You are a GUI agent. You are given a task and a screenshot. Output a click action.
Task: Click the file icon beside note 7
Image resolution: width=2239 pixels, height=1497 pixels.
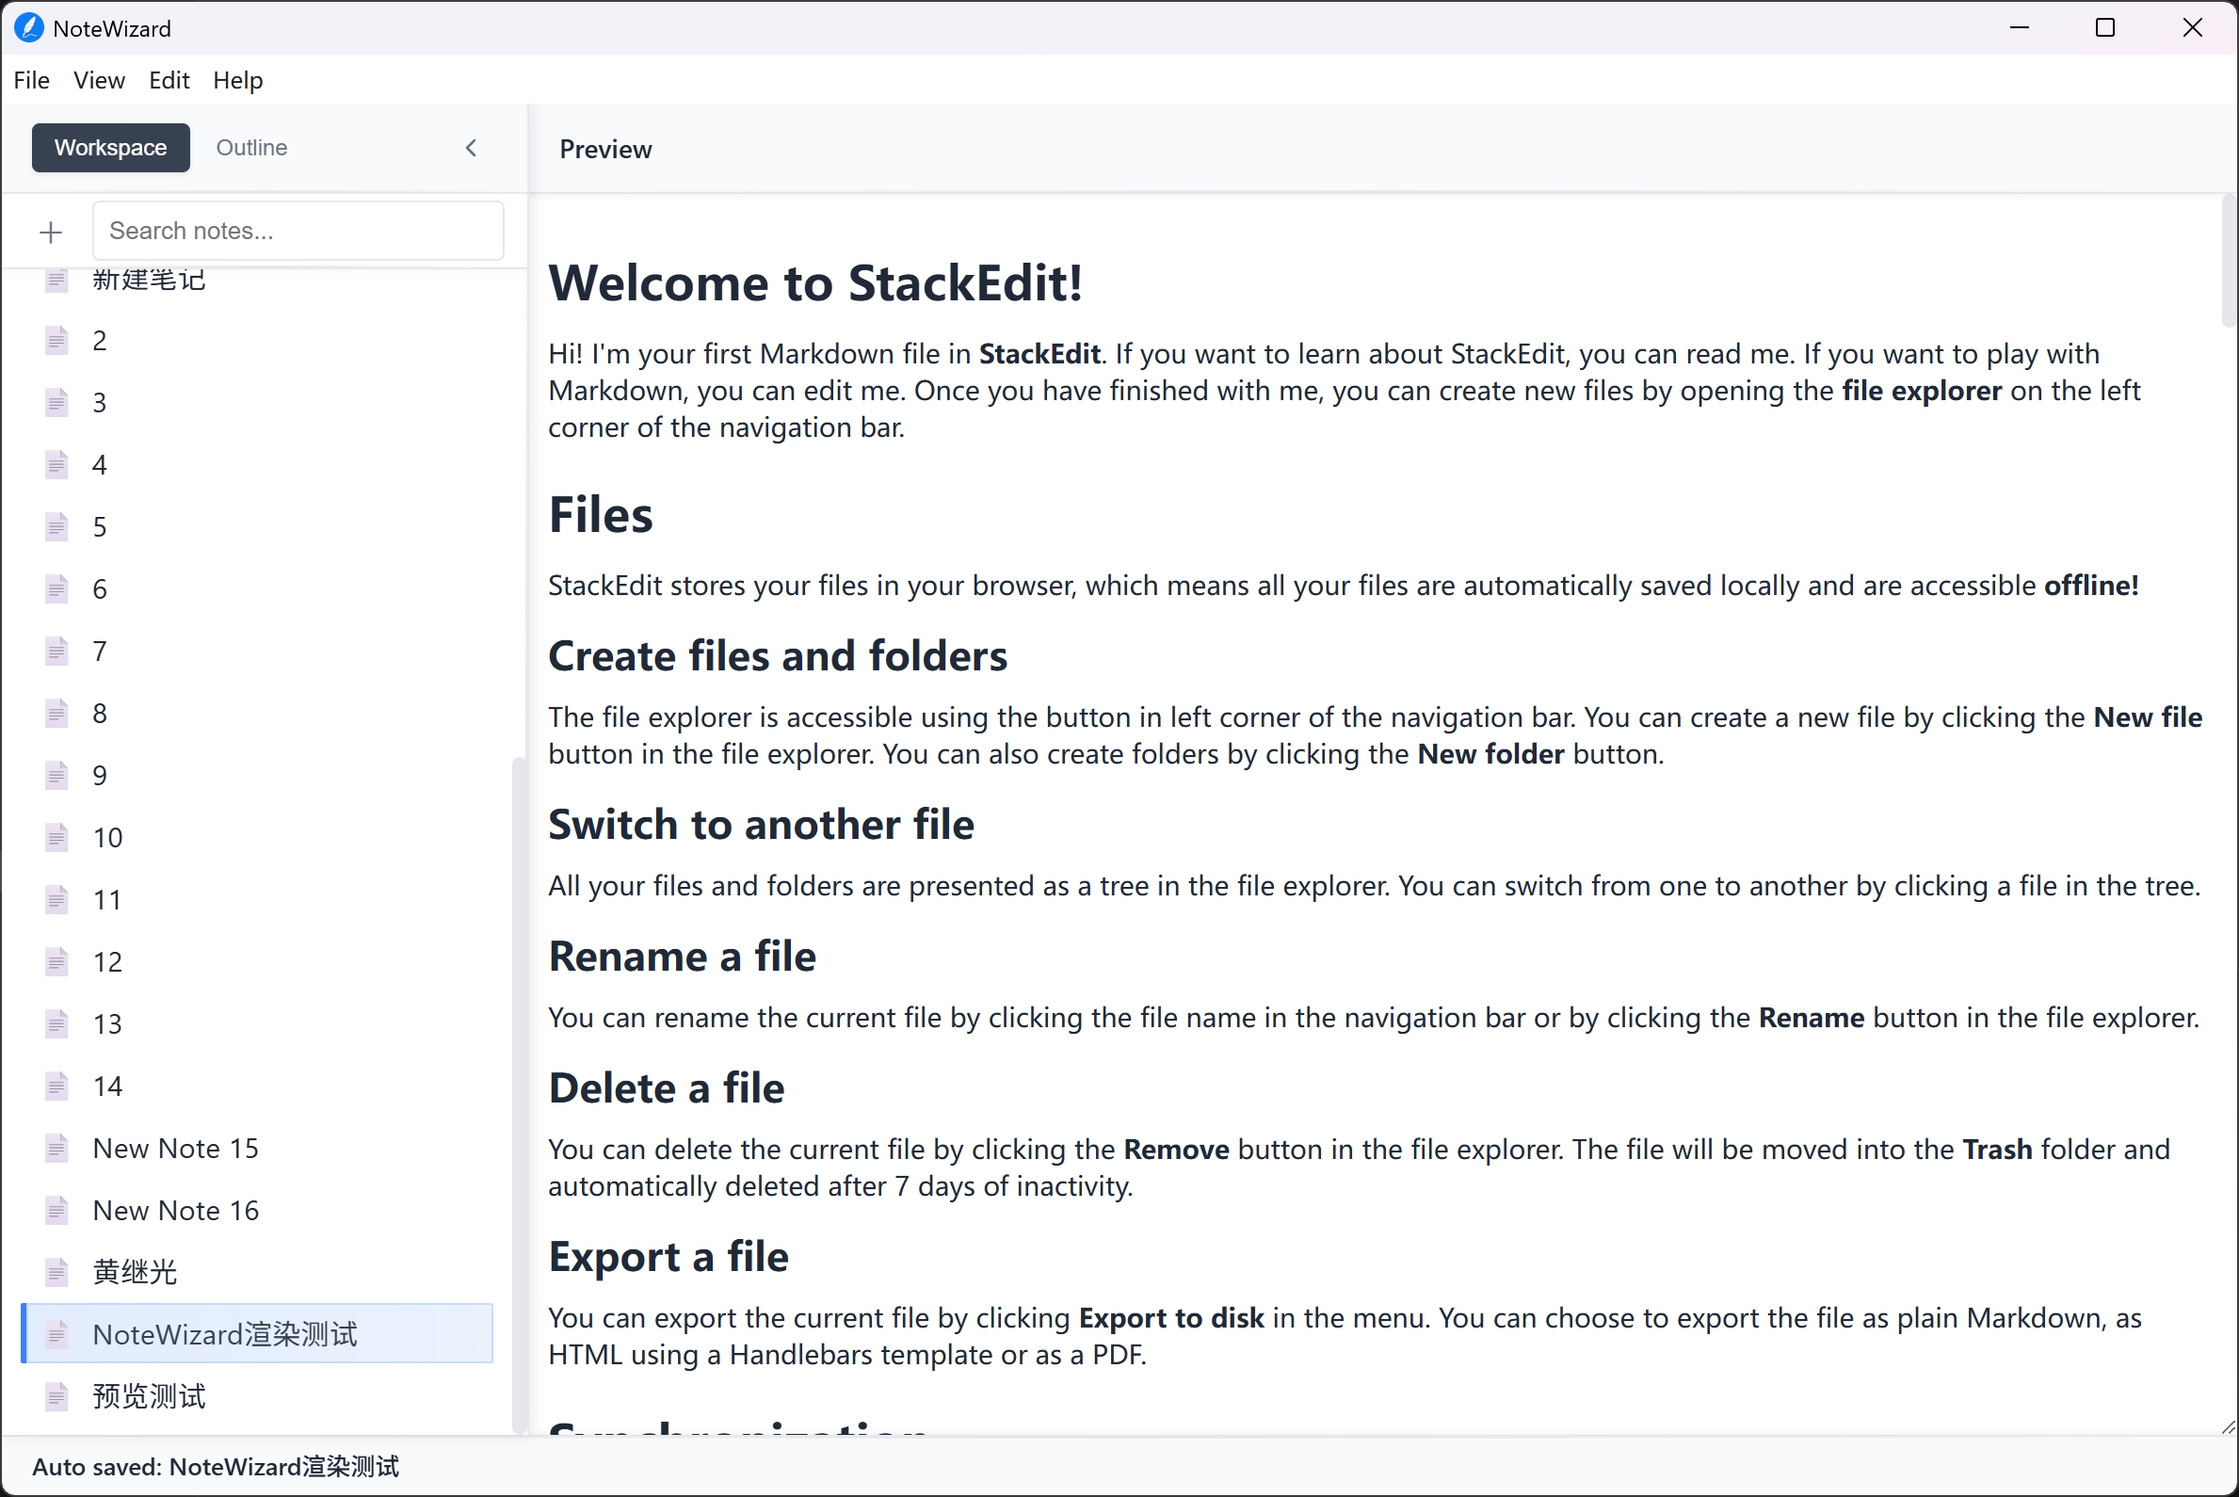[56, 652]
